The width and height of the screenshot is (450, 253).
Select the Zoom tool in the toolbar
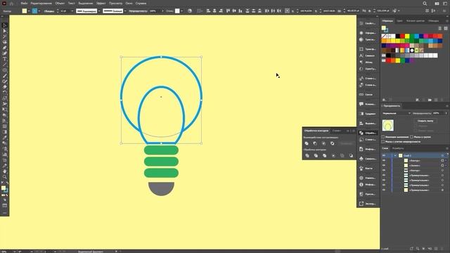tap(5, 176)
